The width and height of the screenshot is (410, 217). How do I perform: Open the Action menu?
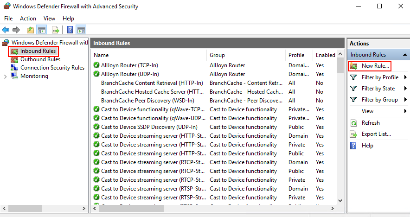coord(28,19)
